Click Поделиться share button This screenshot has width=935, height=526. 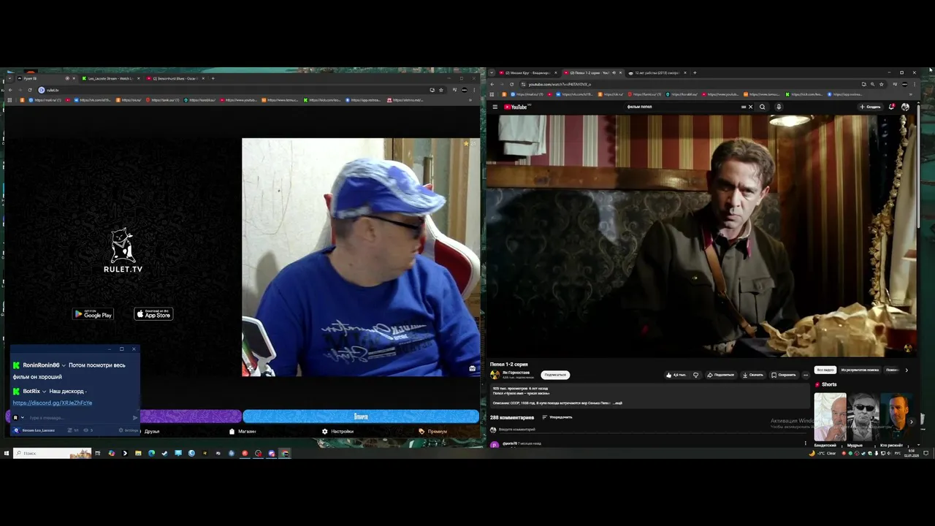click(721, 375)
